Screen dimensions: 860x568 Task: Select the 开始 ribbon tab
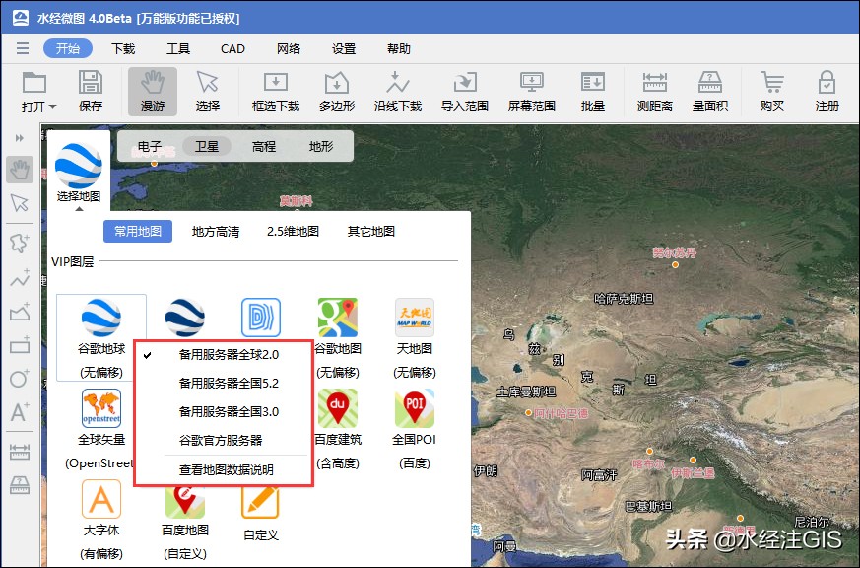(68, 48)
